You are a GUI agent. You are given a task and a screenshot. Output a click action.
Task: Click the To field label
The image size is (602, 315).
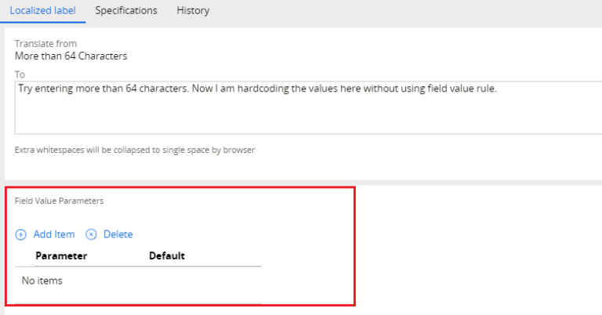pyautogui.click(x=20, y=74)
